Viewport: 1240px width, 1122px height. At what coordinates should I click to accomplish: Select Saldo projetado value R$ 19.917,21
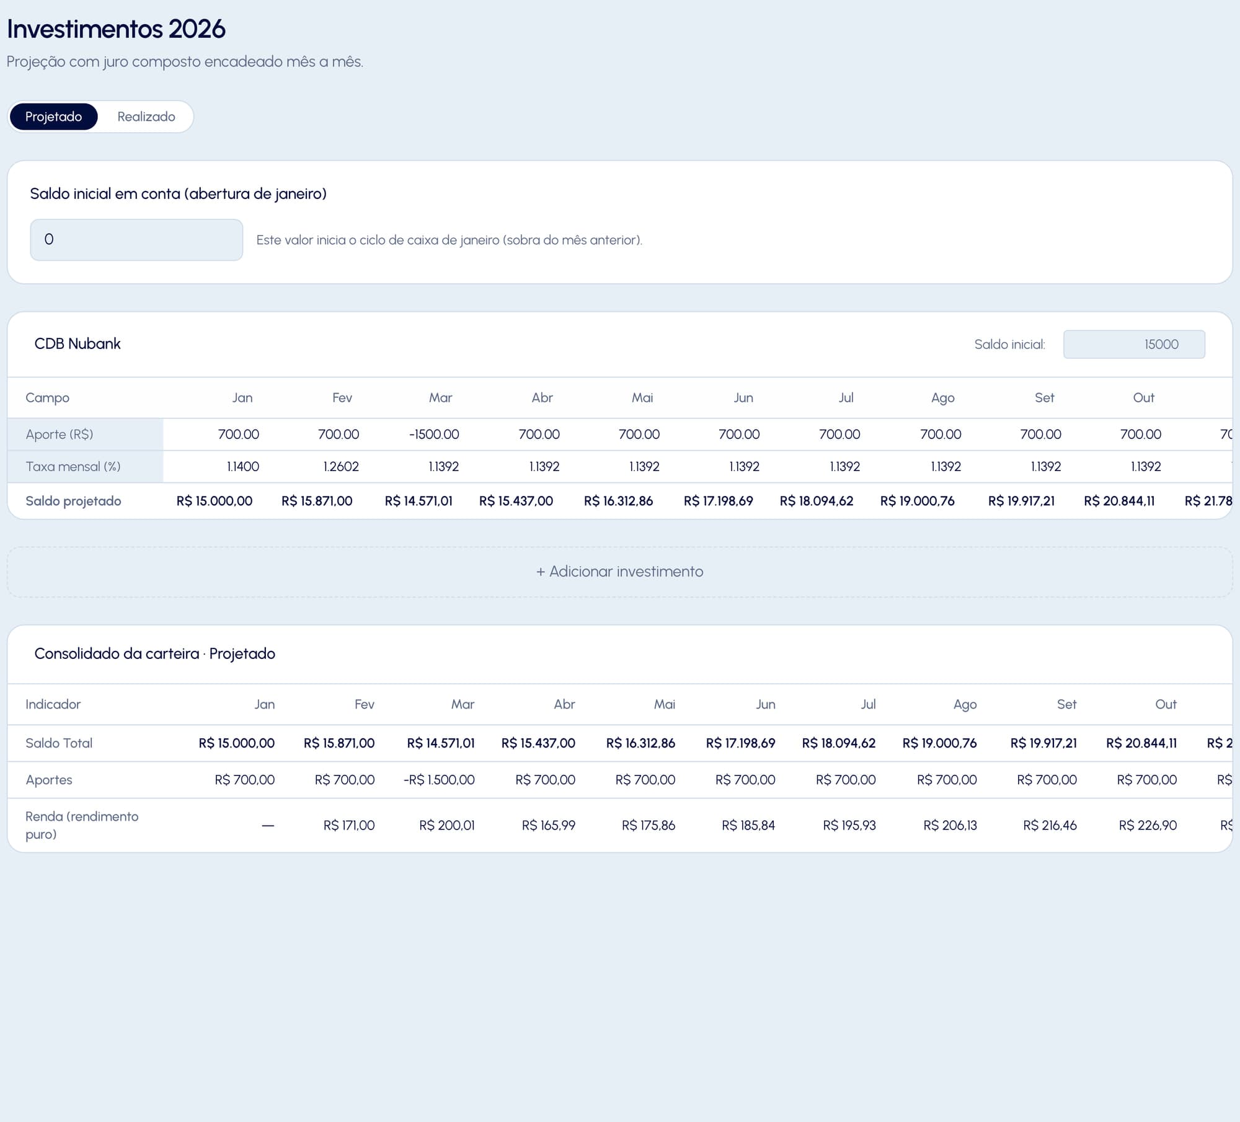(x=1021, y=501)
